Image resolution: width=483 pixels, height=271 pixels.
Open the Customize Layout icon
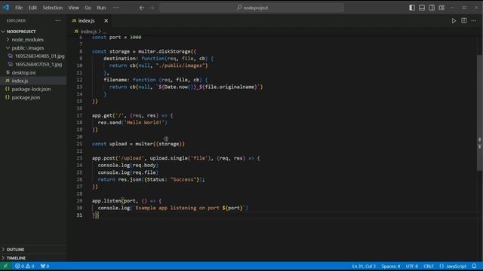click(441, 8)
